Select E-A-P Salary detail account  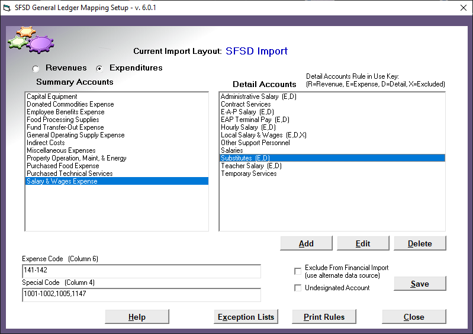point(332,112)
